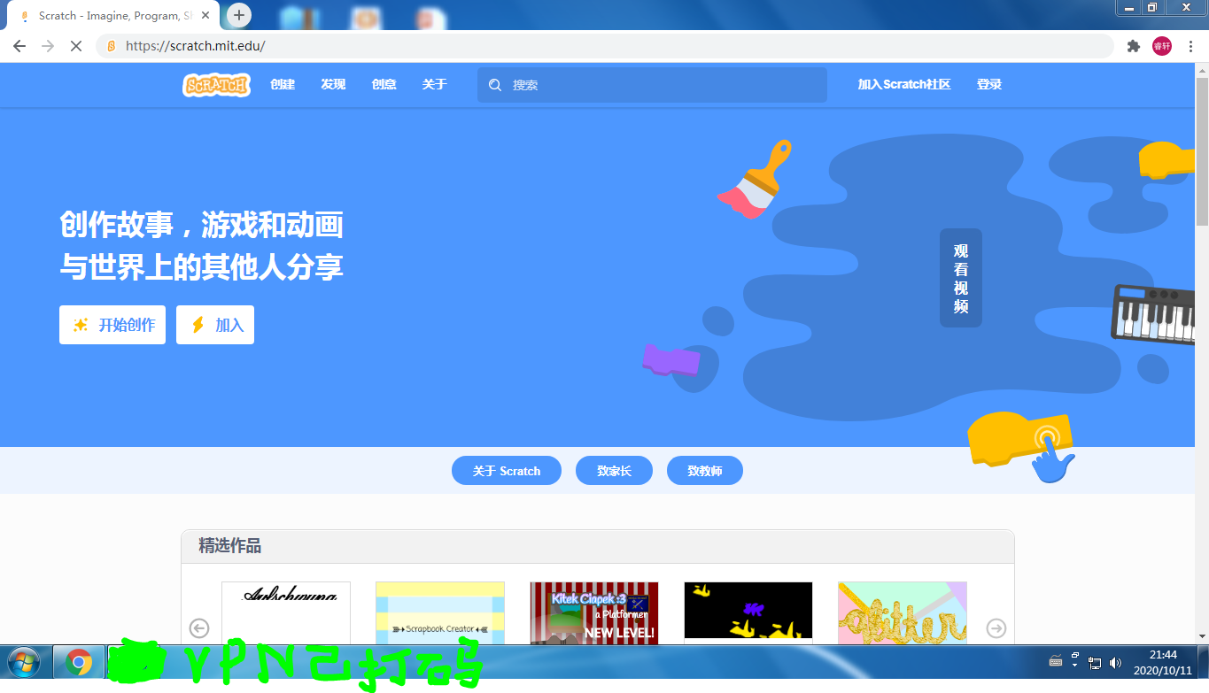Open the 发现 menu item
The width and height of the screenshot is (1209, 693).
(x=333, y=85)
